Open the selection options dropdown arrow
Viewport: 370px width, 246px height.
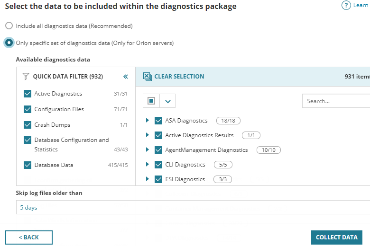(x=167, y=101)
